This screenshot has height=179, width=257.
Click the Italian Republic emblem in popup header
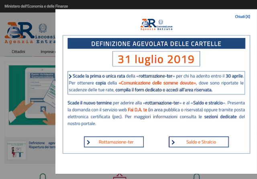point(161,22)
